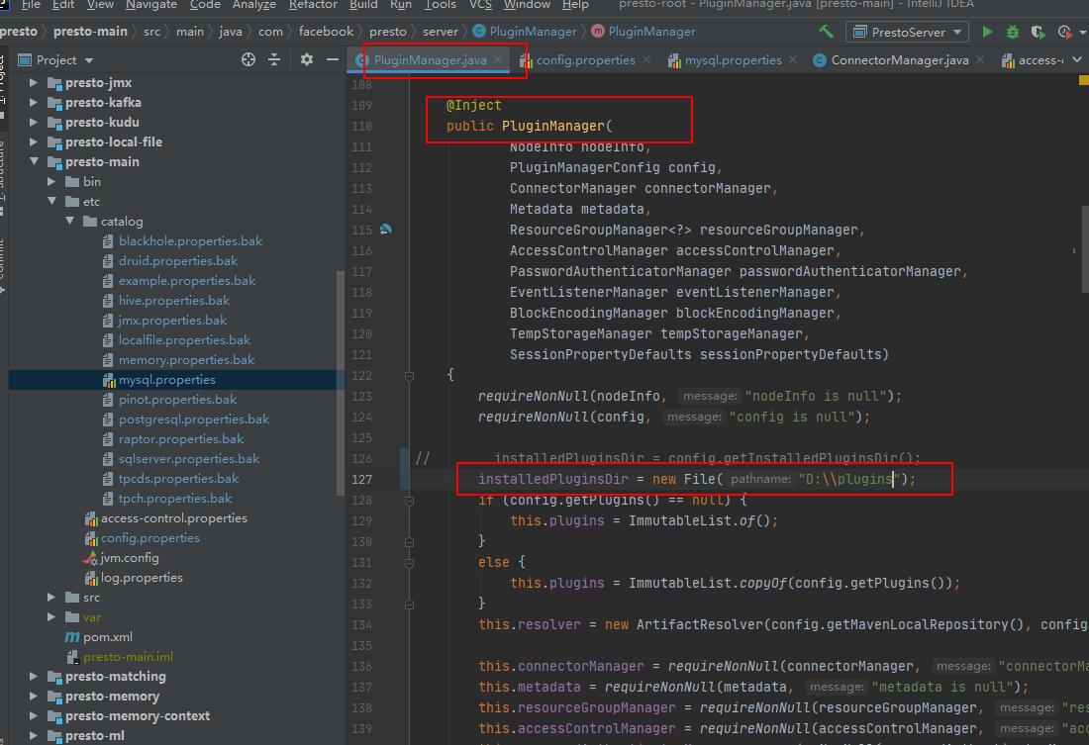Start debugging with the bug icon
The image size is (1089, 745).
[x=1013, y=32]
